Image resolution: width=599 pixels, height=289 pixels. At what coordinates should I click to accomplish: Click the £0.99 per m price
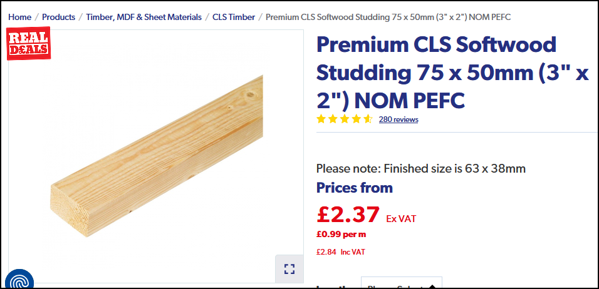pos(341,235)
